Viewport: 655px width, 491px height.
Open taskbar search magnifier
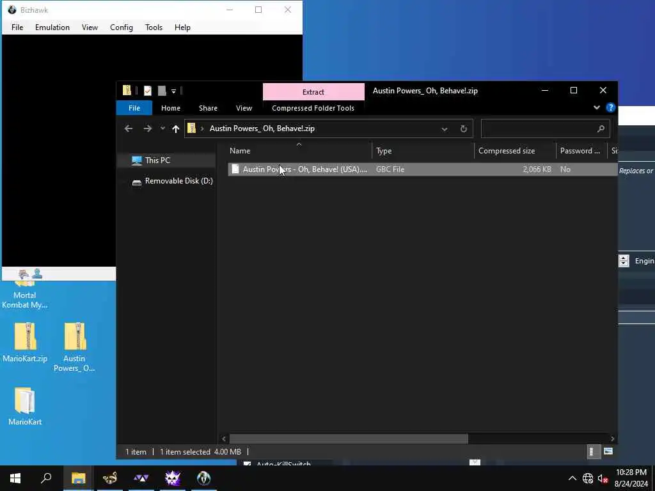coord(46,478)
